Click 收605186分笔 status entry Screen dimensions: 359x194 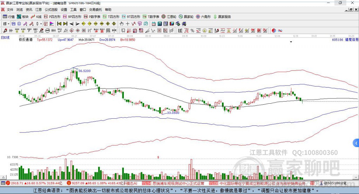335,183
